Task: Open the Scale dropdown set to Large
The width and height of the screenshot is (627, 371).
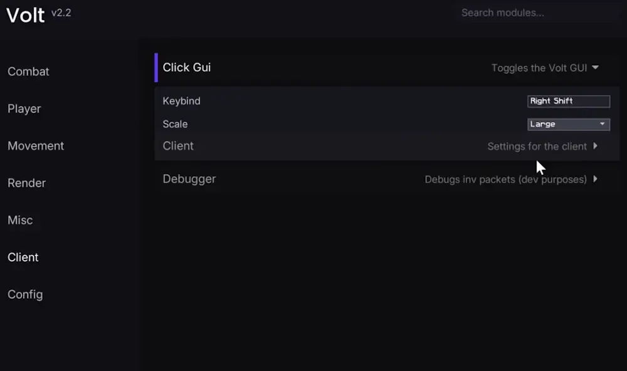Action: (x=568, y=124)
